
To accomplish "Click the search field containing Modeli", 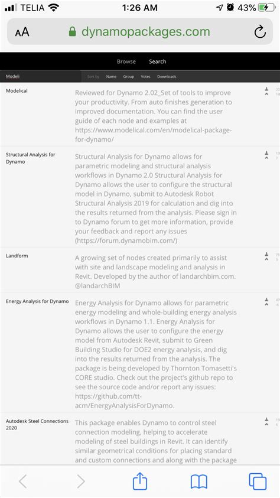I will click(x=41, y=77).
